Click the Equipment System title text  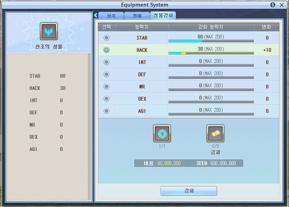click(144, 5)
